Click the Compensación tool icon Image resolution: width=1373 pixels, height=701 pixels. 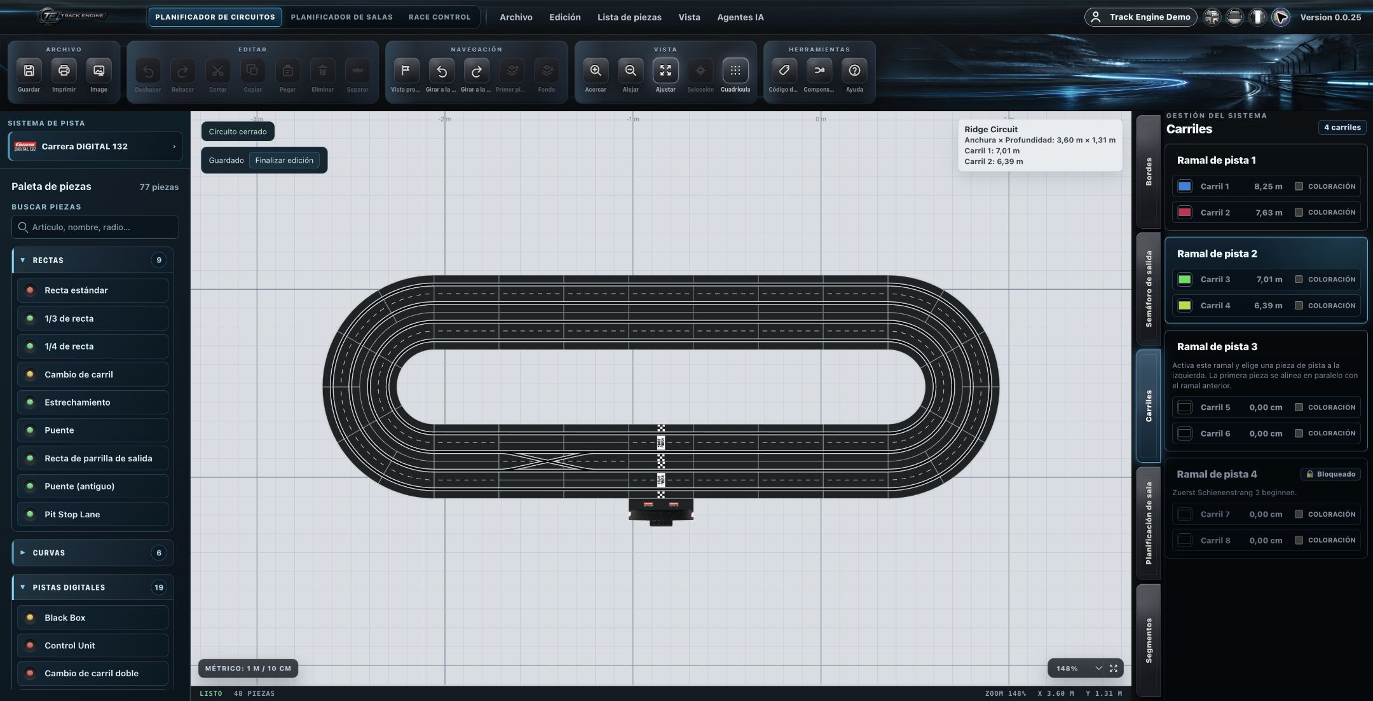(x=819, y=71)
